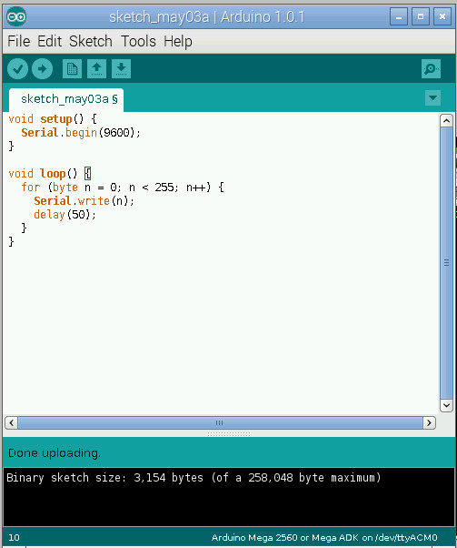Click 'Done uploading.' status message

point(55,453)
